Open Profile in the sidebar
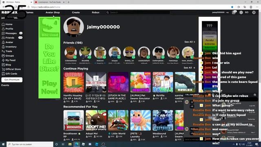261x147 pixels. 7,29
